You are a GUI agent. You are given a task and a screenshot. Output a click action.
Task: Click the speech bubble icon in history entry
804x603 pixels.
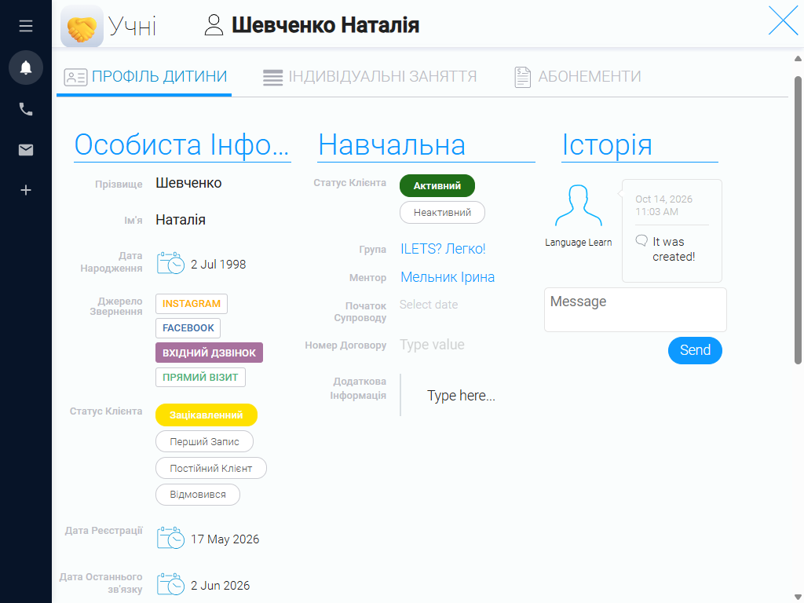(641, 240)
